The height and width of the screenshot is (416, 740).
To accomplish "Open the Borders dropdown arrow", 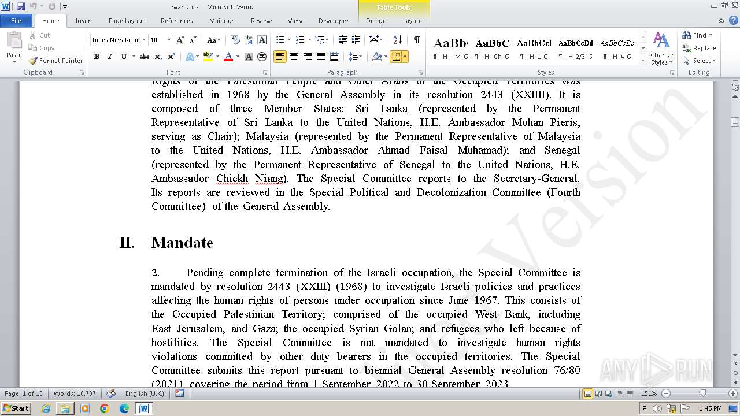I will (405, 57).
